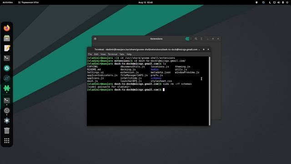Click 'COPYING' in terminal listing
The height and width of the screenshot is (164, 291).
(92, 67)
